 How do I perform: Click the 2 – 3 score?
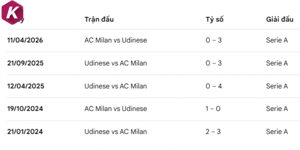pos(213,132)
